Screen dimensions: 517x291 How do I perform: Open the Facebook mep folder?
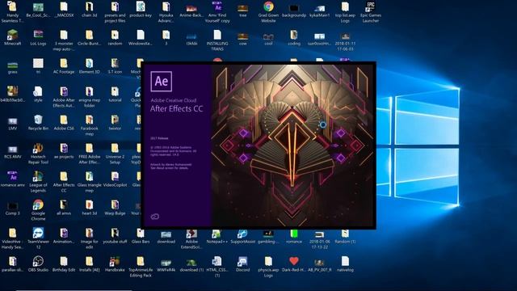pos(89,125)
